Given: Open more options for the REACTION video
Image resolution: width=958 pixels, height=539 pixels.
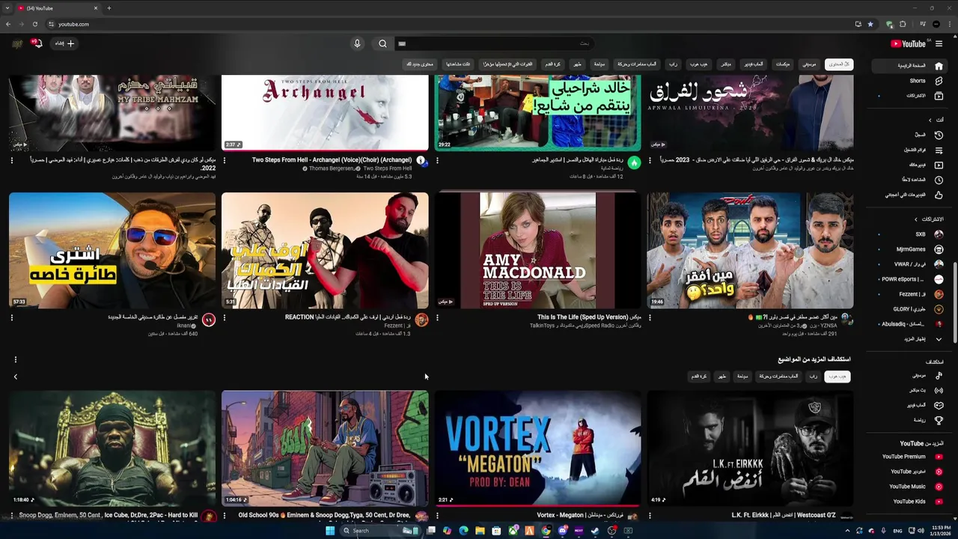Looking at the screenshot, I should pos(225,317).
